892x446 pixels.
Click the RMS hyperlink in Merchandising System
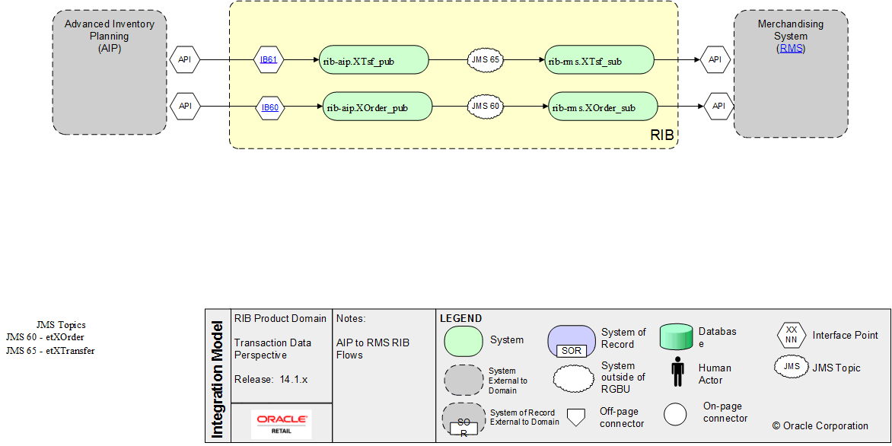[791, 47]
